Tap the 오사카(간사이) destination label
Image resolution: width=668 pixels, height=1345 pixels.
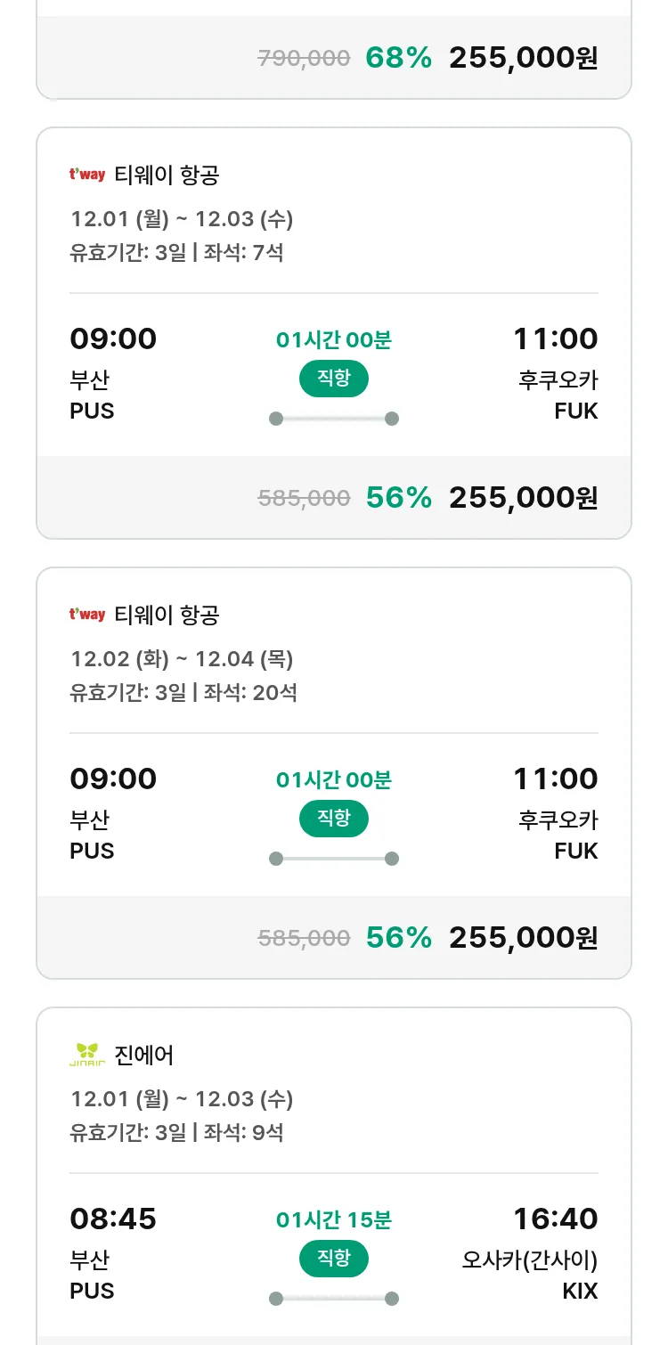[x=530, y=1260]
